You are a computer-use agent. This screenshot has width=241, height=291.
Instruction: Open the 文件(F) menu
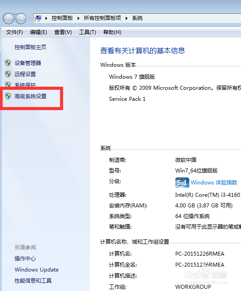click(x=15, y=32)
